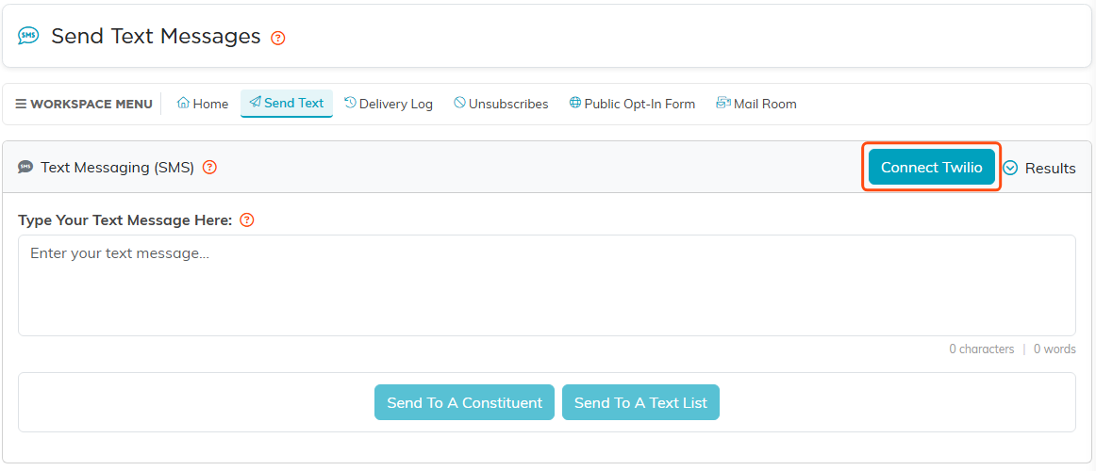This screenshot has width=1096, height=471.
Task: Go to the Home tab
Action: coord(203,104)
